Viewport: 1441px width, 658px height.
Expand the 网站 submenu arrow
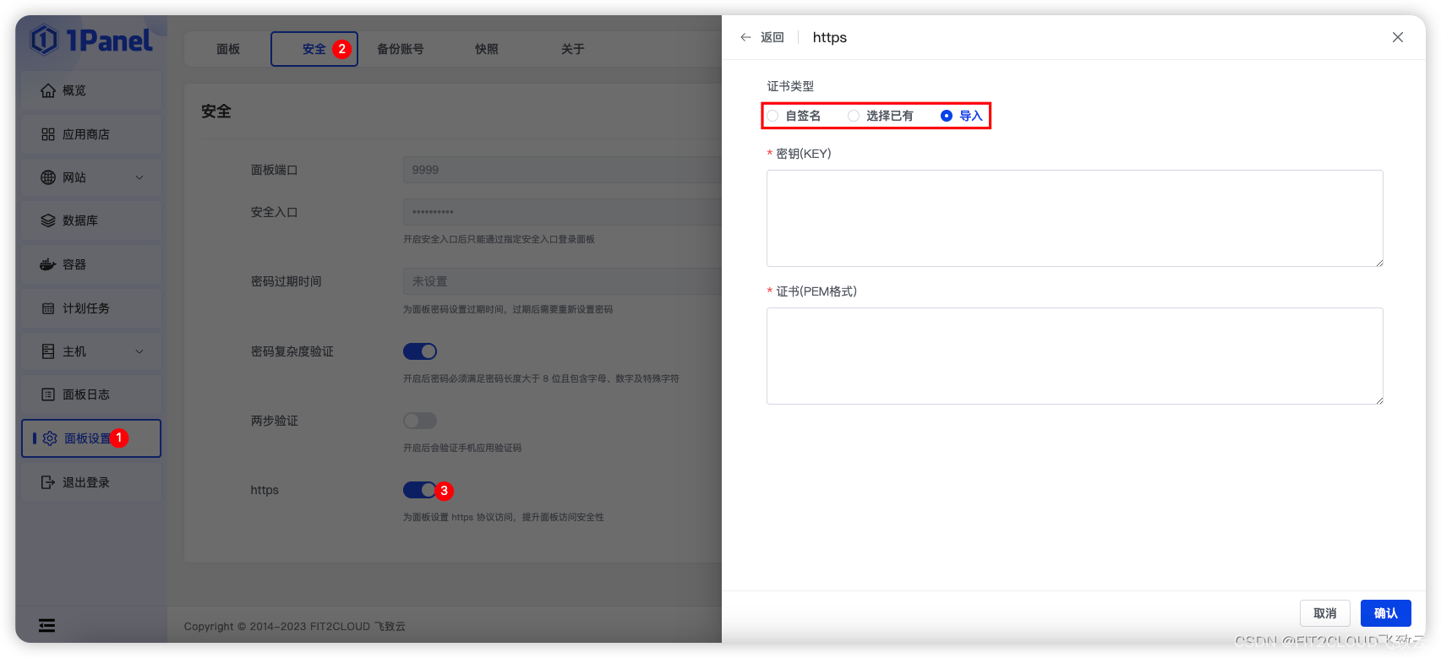(x=139, y=177)
